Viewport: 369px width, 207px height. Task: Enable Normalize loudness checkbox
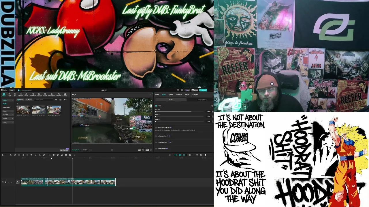(156, 128)
